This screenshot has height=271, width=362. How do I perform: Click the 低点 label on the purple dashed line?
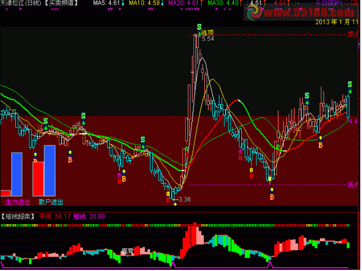tap(353, 184)
